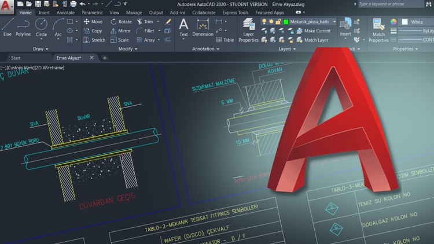Open the Start drawing tab
The image size is (434, 244).
[x=16, y=58]
